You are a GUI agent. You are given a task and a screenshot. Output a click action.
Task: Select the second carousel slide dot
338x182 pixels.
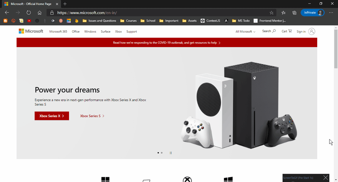coord(162,153)
